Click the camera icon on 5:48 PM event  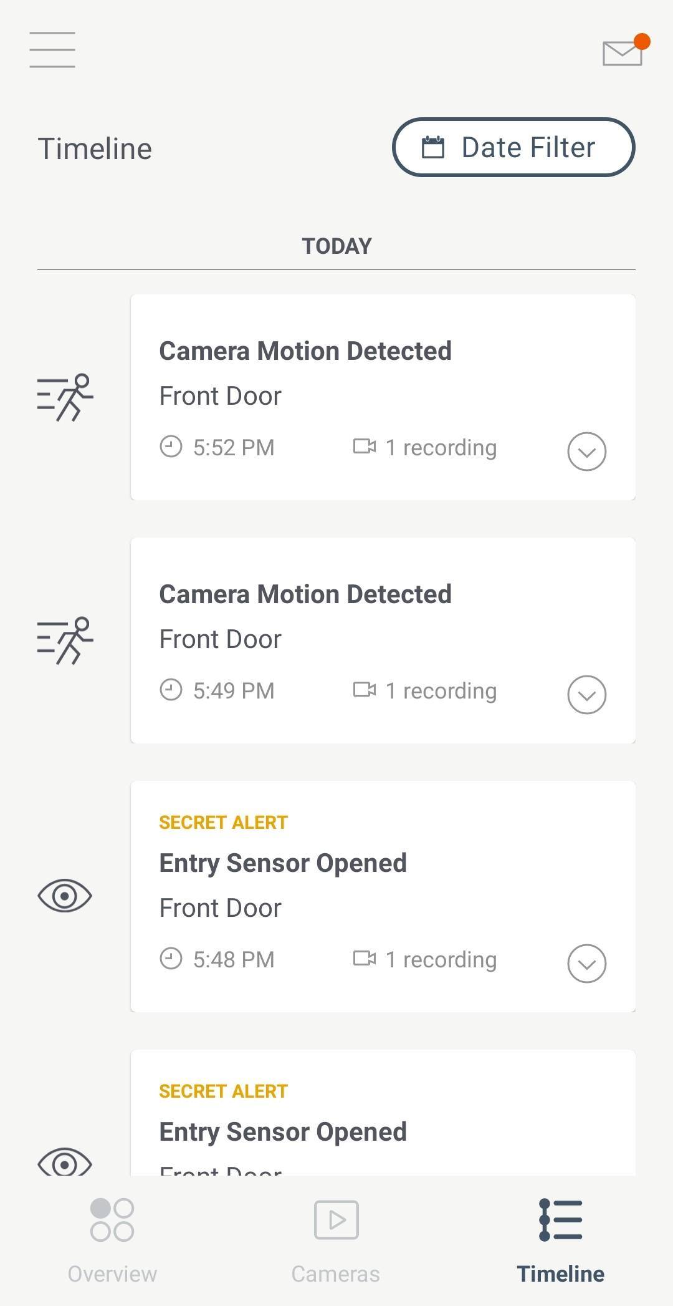click(365, 958)
